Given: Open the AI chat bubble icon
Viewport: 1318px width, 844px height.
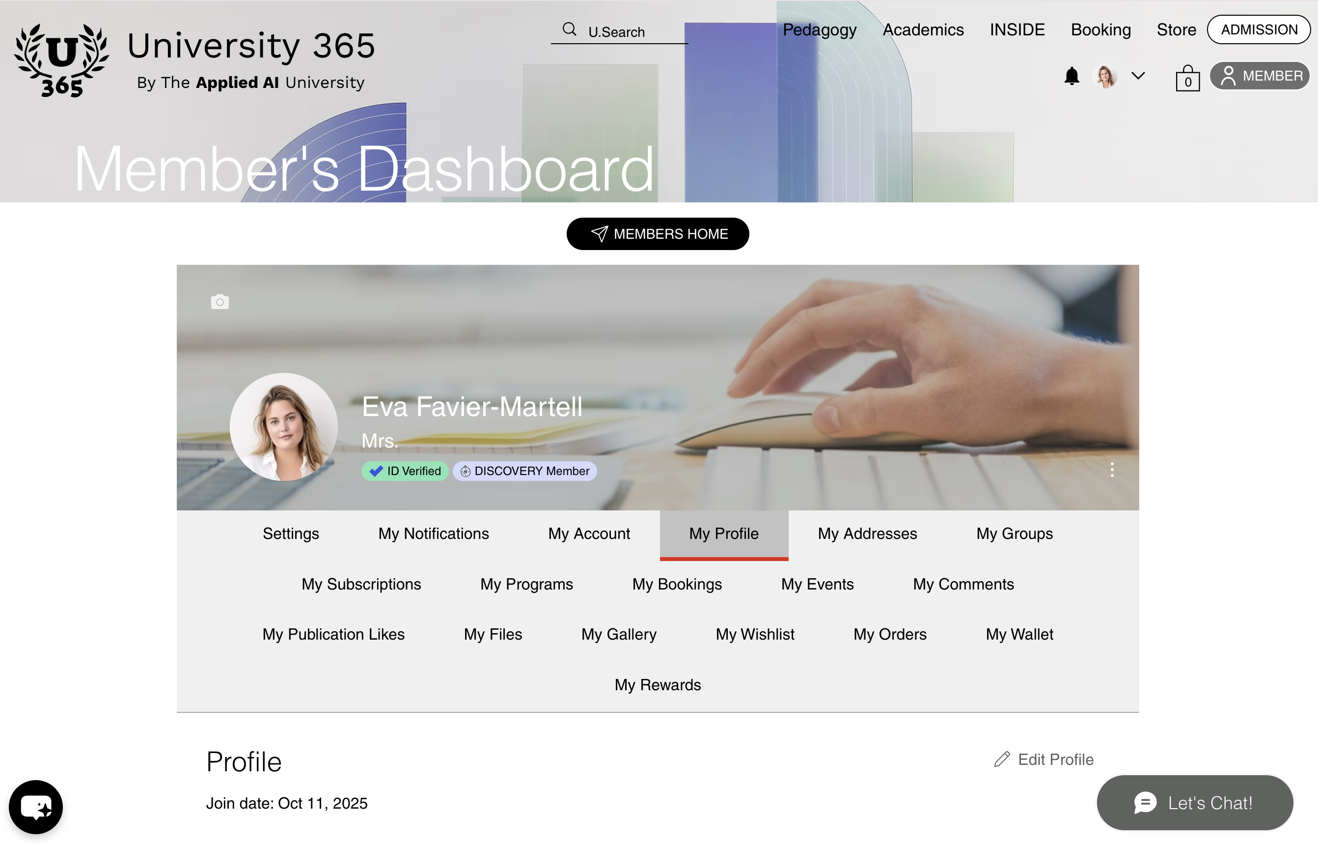Looking at the screenshot, I should pos(36,807).
